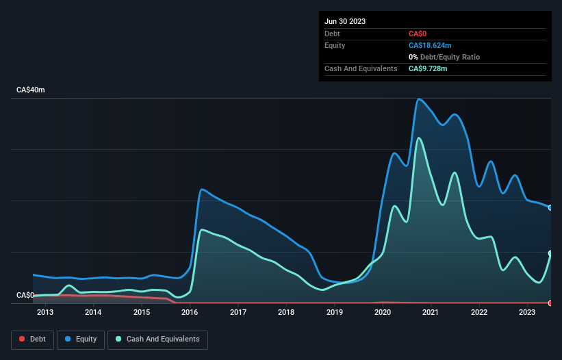The width and height of the screenshot is (562, 360).
Task: Click the 2016 x-axis label
Action: [190, 312]
